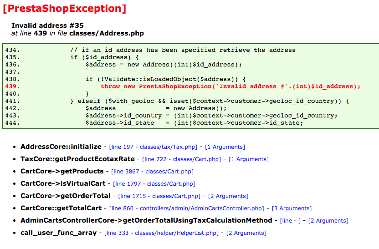Open the line 197 classes/tax/Tax.php link
The image size is (379, 249).
pos(153,147)
